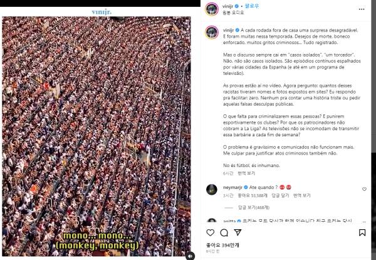Click the stadium crowd video
Viewport: 376px width, 260px height.
(x=97, y=136)
